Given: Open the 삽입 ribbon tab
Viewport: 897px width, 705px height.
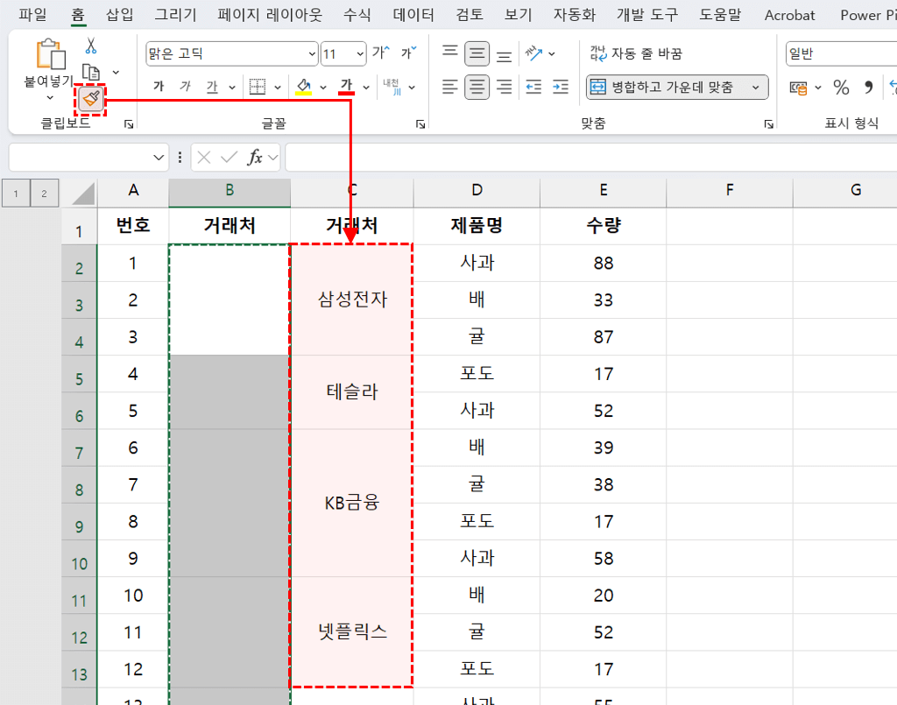Looking at the screenshot, I should (x=119, y=15).
